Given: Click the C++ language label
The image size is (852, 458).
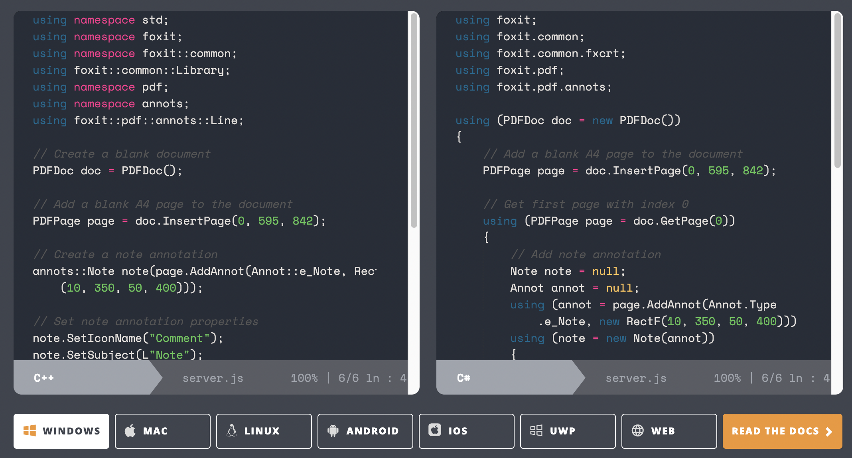Looking at the screenshot, I should click(44, 378).
